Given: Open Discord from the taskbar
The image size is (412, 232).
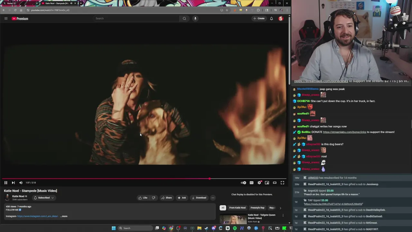Looking at the screenshot, I should [x=214, y=228].
